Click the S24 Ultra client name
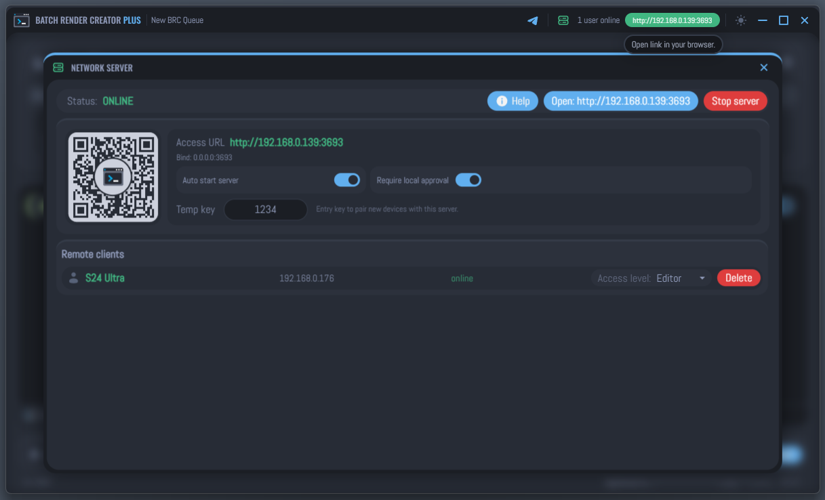825x500 pixels. point(105,278)
